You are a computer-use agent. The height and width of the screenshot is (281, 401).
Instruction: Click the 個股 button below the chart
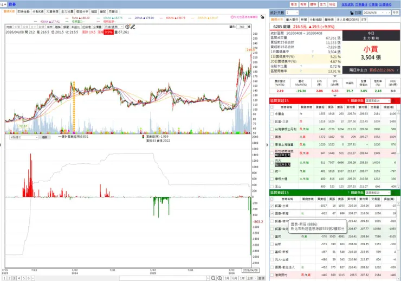[44, 137]
